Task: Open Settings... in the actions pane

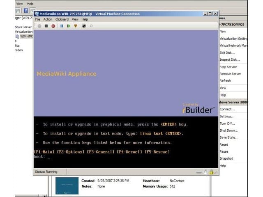Action: (227, 117)
